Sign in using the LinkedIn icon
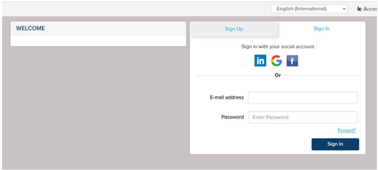Screen dimensions: 378x170 pos(260,61)
